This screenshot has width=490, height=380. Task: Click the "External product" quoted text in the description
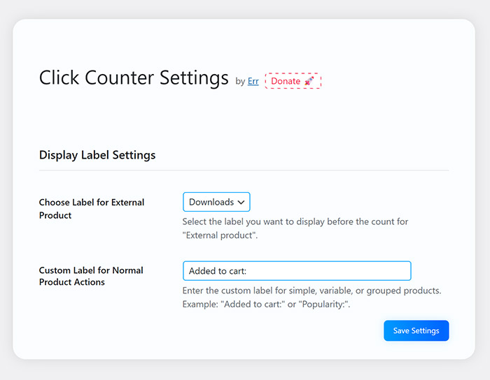[218, 235]
